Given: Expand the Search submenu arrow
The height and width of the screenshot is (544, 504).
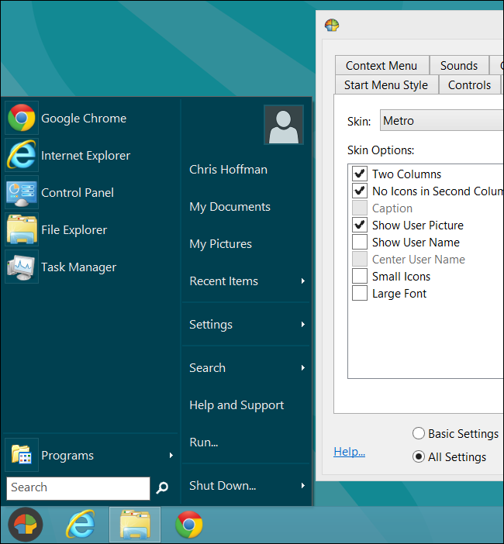Looking at the screenshot, I should 303,367.
